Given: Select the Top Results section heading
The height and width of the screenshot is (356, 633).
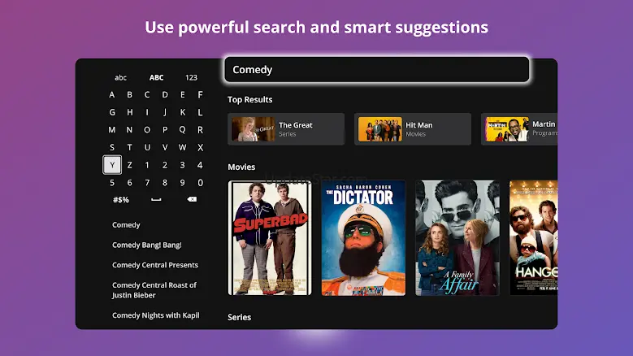Looking at the screenshot, I should (250, 100).
